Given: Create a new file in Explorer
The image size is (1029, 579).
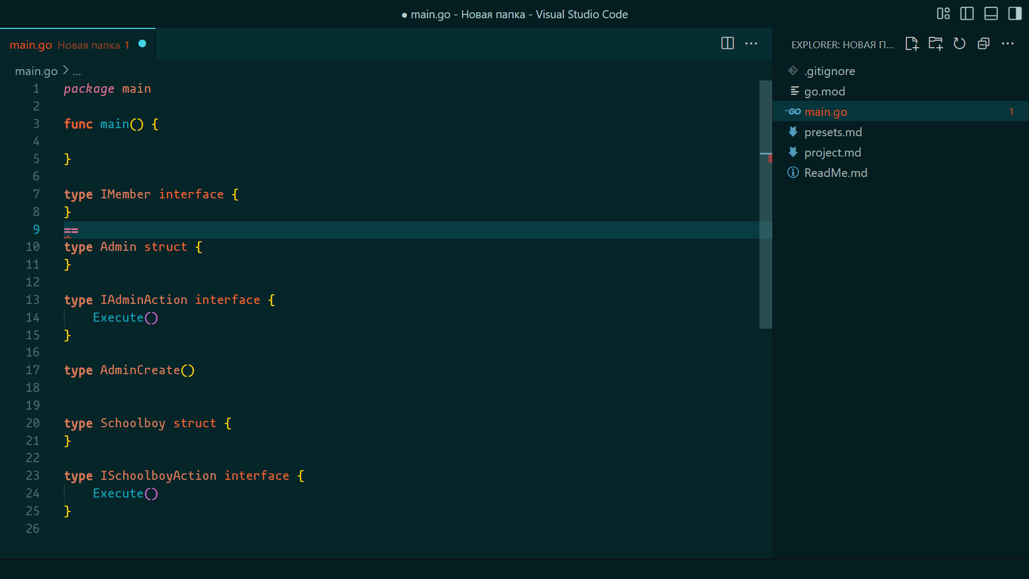Looking at the screenshot, I should click(912, 44).
